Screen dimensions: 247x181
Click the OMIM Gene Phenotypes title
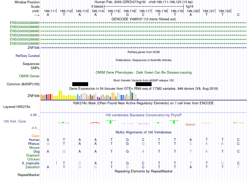click(144, 73)
